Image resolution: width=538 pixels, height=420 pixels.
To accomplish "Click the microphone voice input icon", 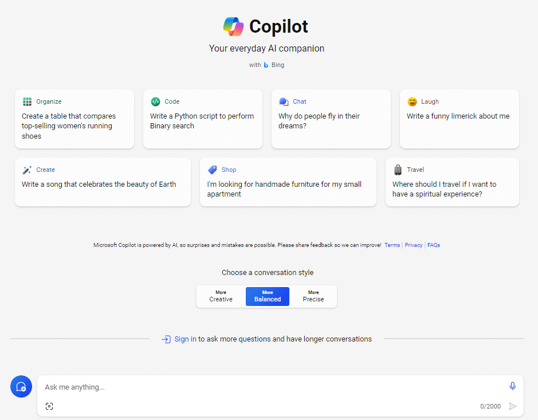I will [513, 387].
